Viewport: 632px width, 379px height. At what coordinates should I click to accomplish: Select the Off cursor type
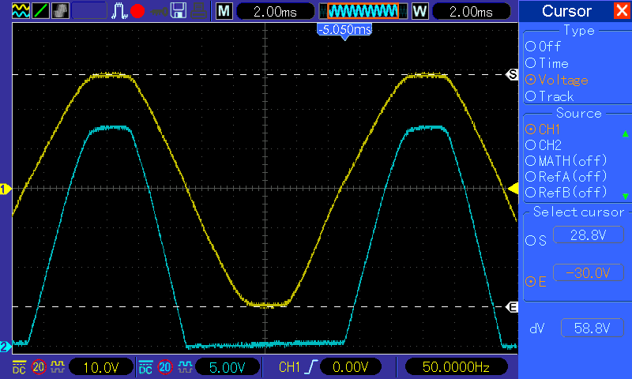[543, 47]
